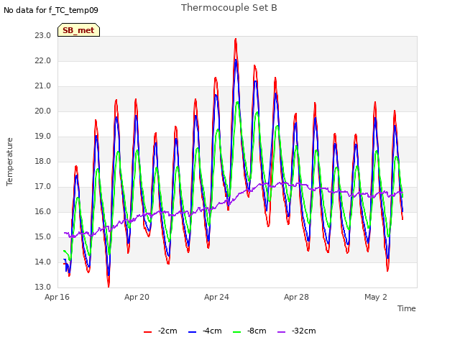460x345 pixels.
Task: Click the May 2 x-axis tick label
Action: pos(376,297)
